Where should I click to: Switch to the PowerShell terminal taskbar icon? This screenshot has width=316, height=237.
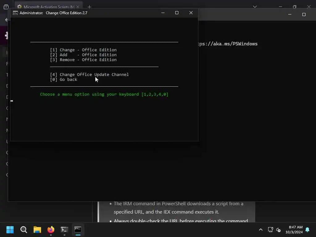click(x=64, y=230)
